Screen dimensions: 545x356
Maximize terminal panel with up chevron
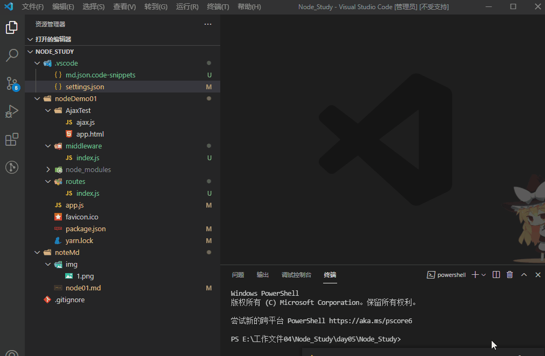click(524, 275)
